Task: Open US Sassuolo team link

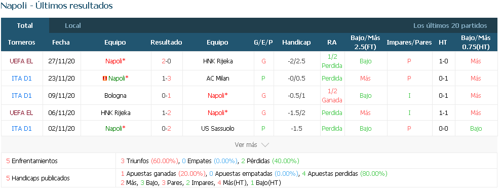Action: 218,129
